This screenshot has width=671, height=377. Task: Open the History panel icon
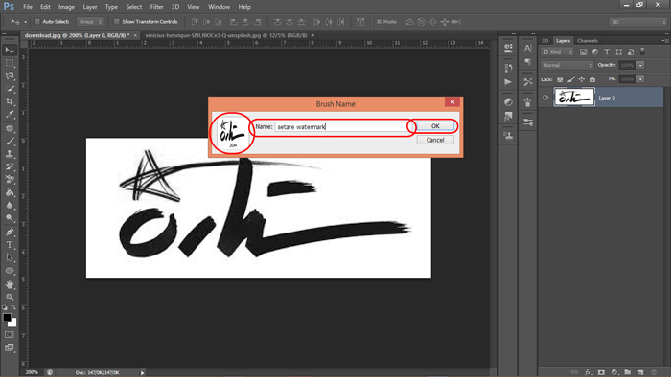tap(508, 68)
